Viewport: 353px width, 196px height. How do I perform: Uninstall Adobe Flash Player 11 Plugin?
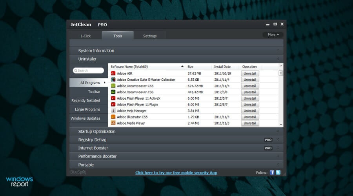point(250,104)
